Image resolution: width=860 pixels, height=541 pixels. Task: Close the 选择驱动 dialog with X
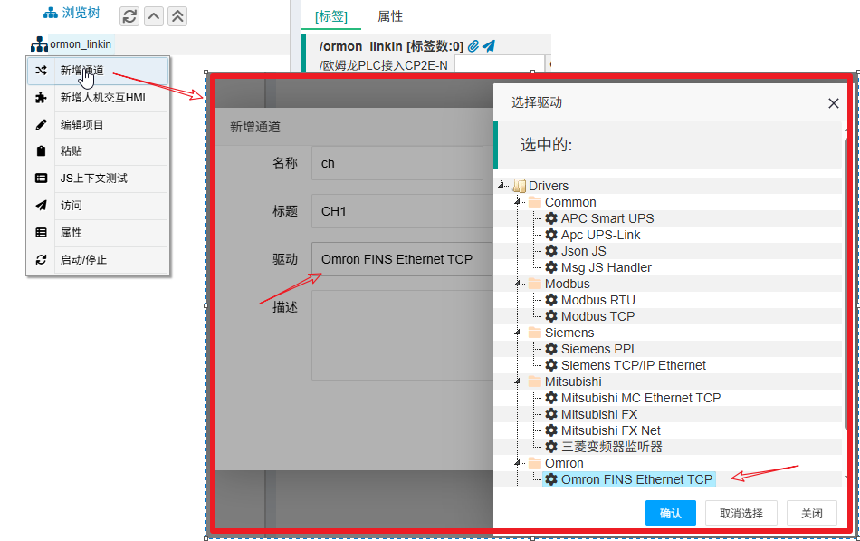point(833,103)
